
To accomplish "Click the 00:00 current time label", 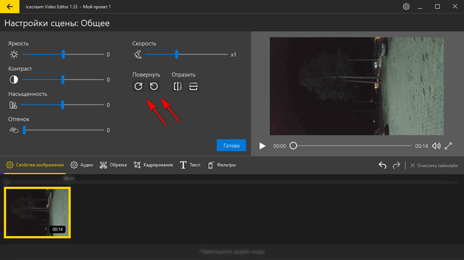I will point(280,146).
